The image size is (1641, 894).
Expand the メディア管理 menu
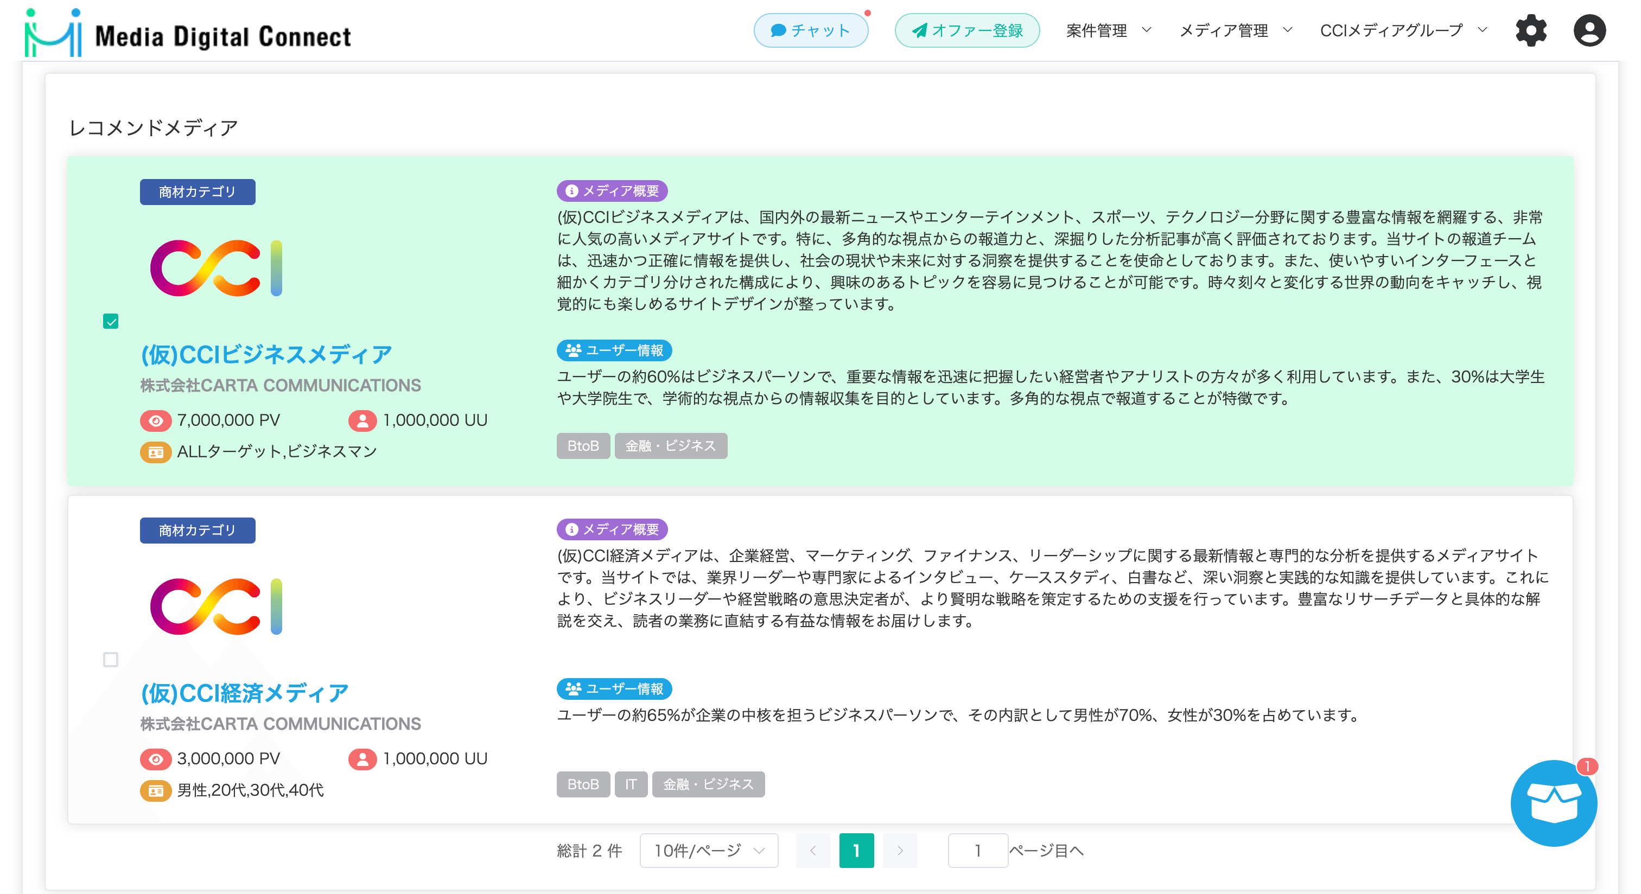(x=1235, y=30)
